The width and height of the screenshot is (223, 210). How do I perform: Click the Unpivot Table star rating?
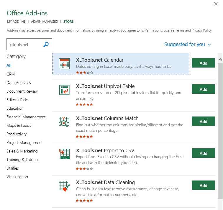coord(84,105)
